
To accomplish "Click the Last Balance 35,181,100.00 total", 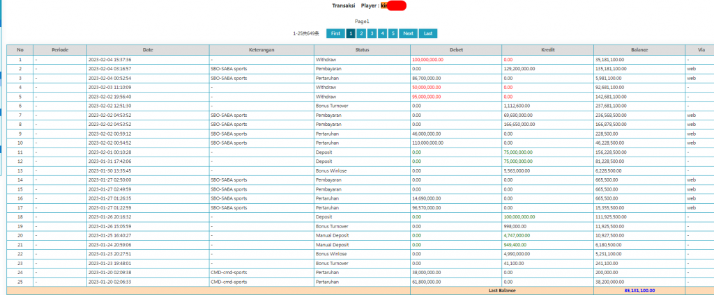I will (639, 290).
